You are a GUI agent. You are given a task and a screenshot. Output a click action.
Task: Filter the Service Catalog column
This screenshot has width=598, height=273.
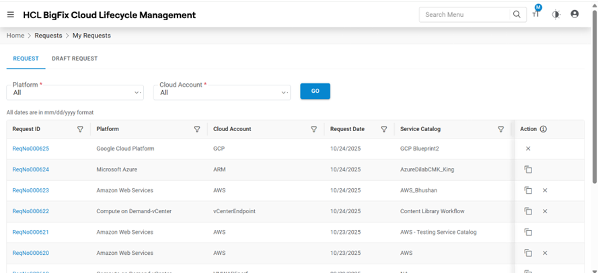tap(501, 129)
